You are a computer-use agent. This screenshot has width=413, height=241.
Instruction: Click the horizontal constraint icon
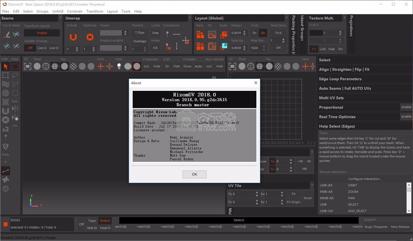(x=176, y=34)
